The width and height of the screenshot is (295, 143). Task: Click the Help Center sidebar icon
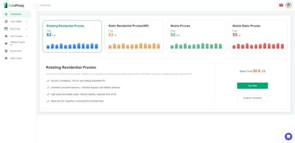click(x=6, y=58)
